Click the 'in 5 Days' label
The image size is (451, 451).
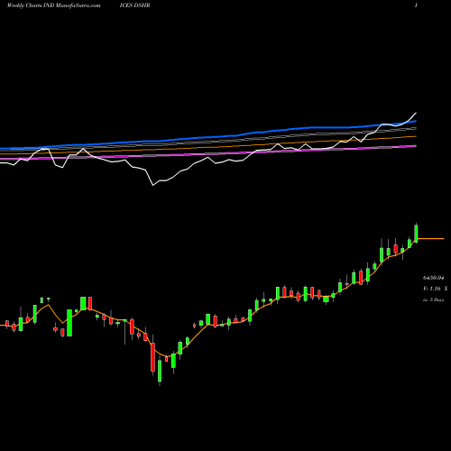[x=434, y=299]
